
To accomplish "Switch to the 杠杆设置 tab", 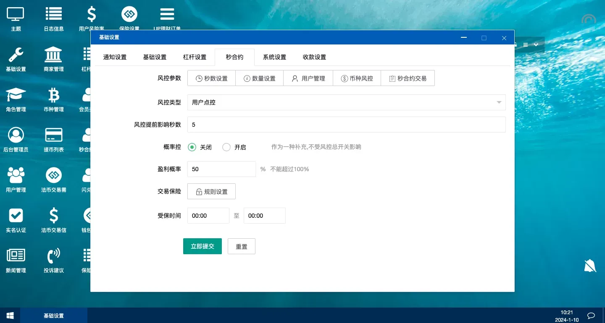I will (x=195, y=57).
